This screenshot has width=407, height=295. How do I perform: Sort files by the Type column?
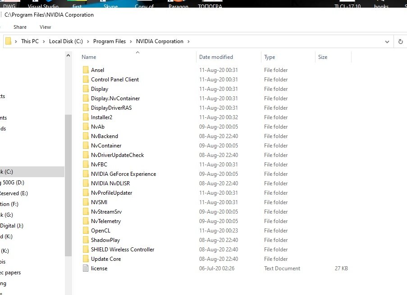(x=270, y=57)
